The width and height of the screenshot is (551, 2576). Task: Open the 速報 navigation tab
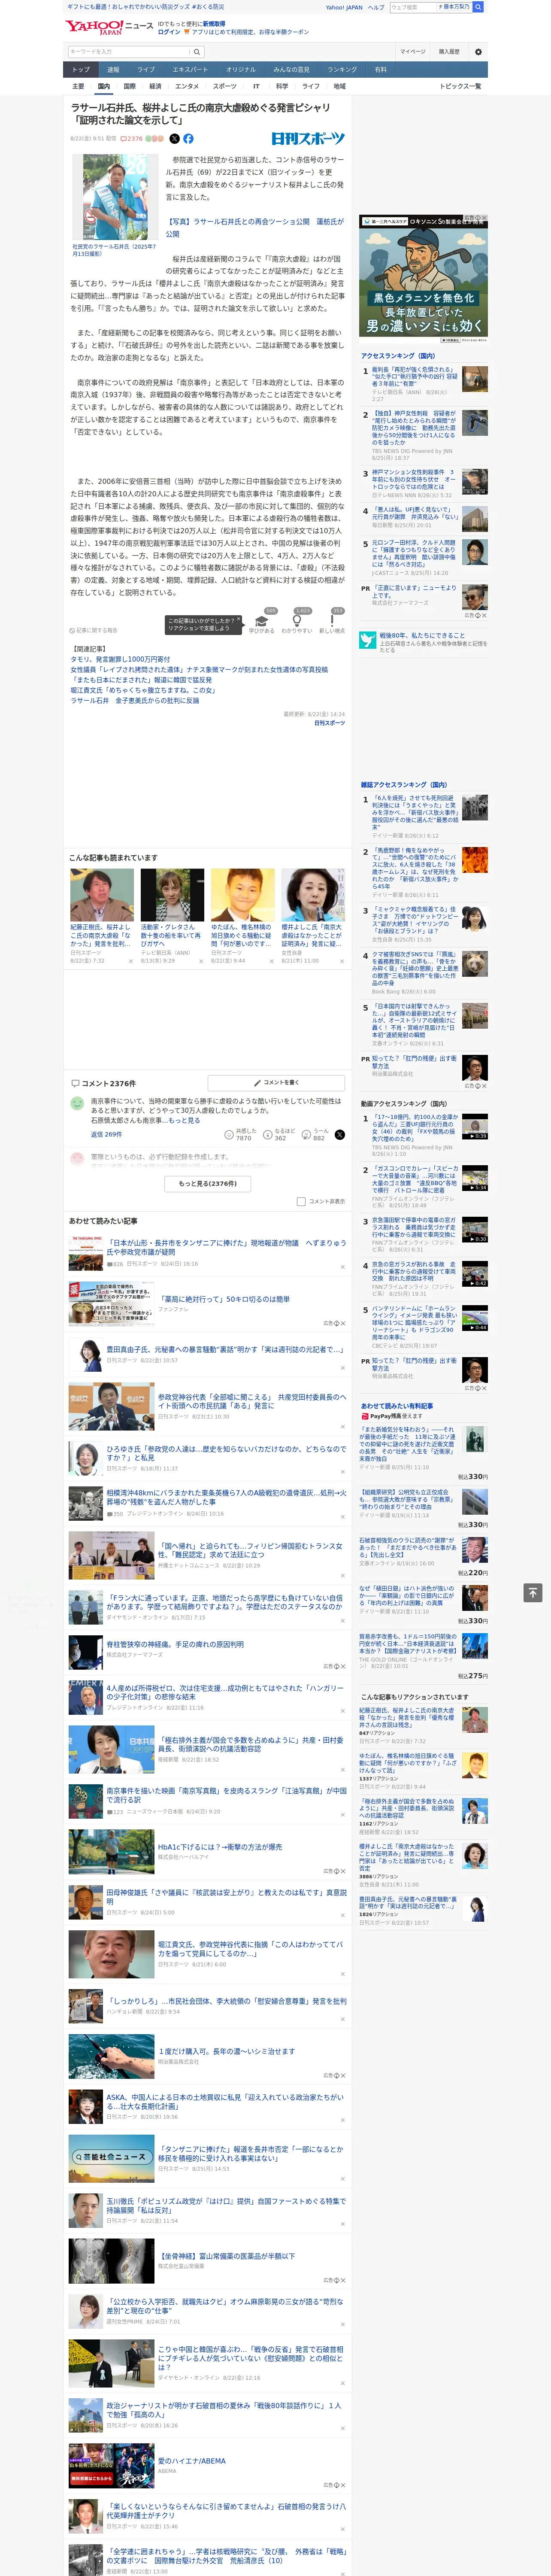113,70
